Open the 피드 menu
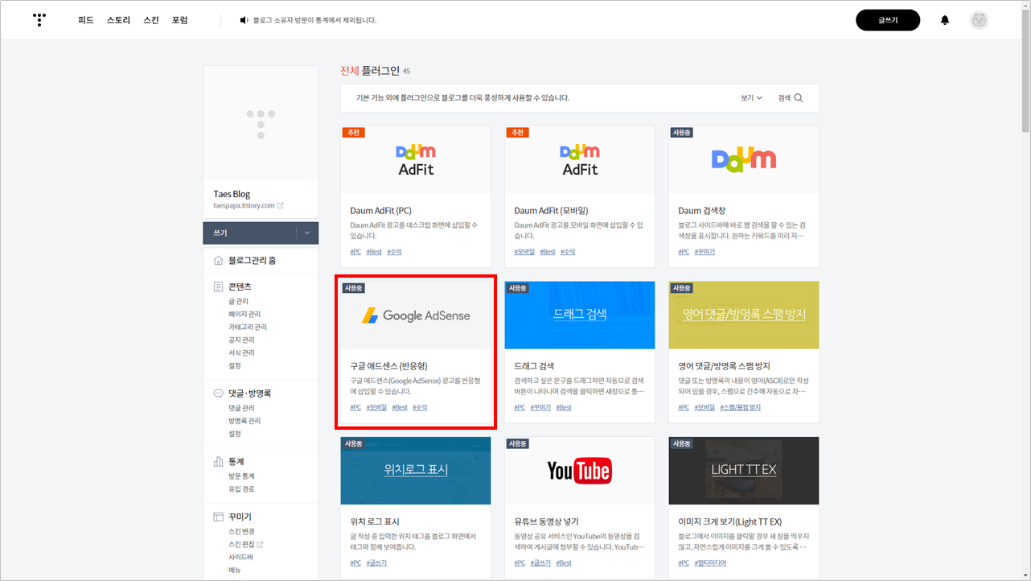The width and height of the screenshot is (1031, 581). (x=86, y=20)
